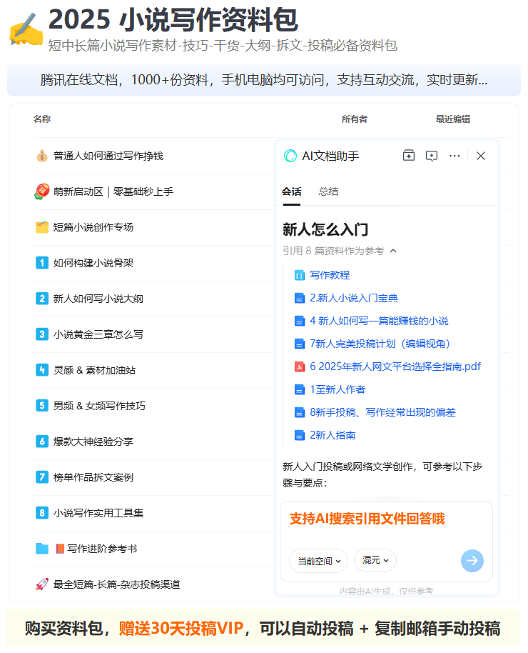
Task: Open the three-dot more options menu
Action: [455, 156]
